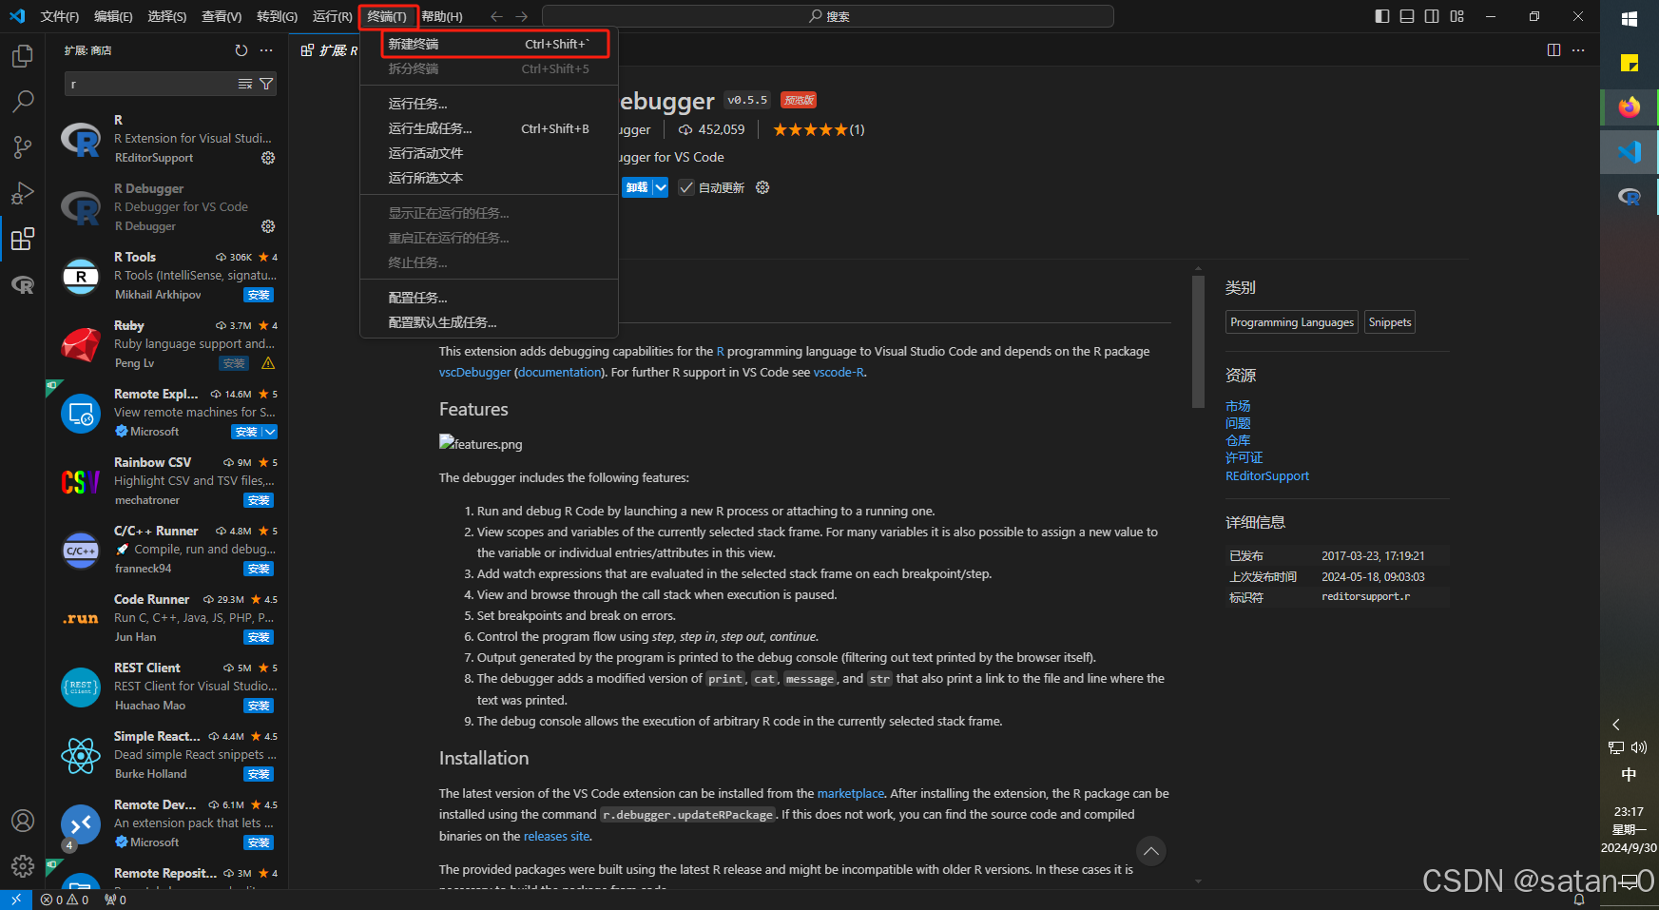Choose Run Task menu entry
The height and width of the screenshot is (910, 1659).
click(x=490, y=104)
